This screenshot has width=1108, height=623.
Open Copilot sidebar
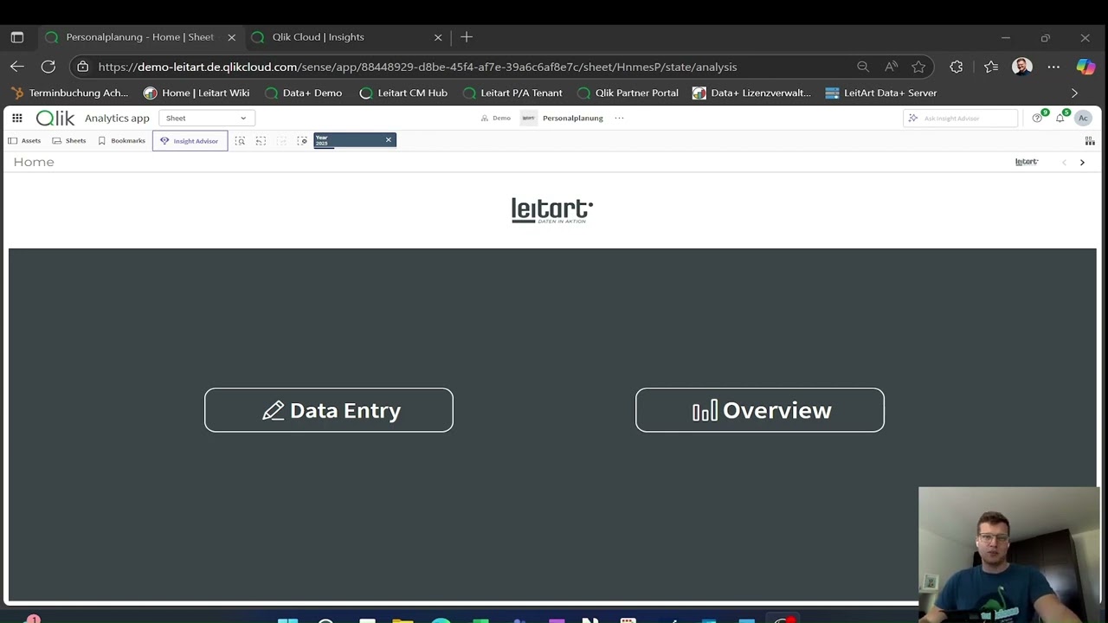click(1085, 67)
